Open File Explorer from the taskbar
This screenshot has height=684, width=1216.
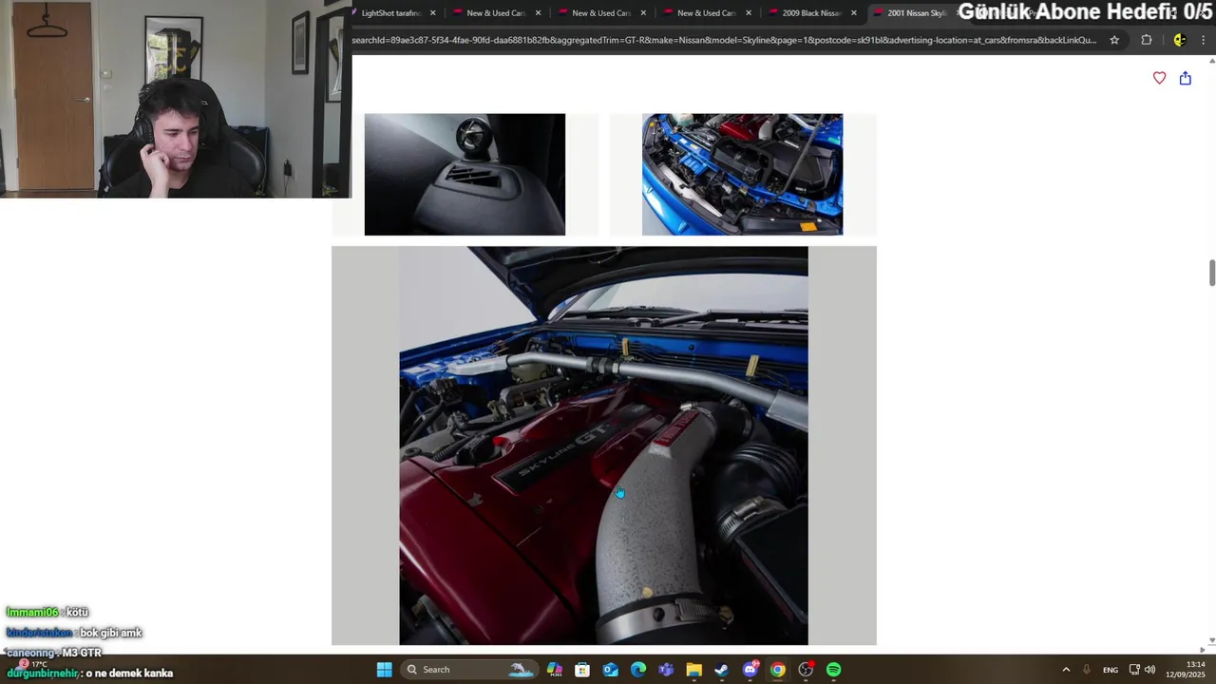[x=694, y=670]
